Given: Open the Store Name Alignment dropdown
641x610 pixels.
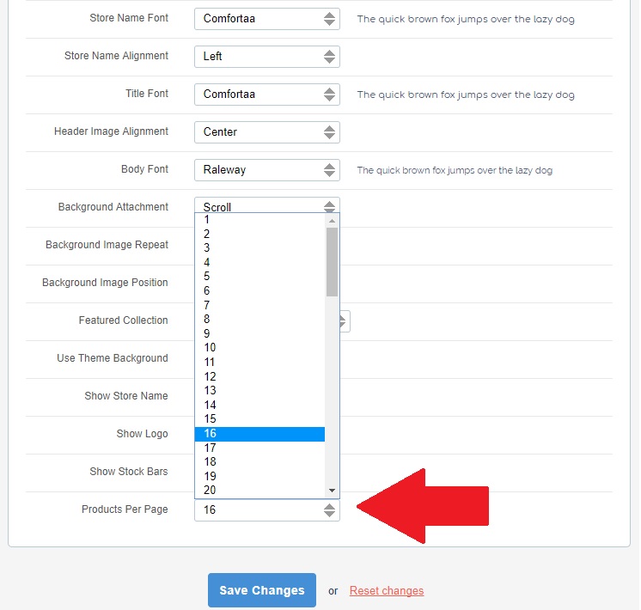Looking at the screenshot, I should [267, 57].
